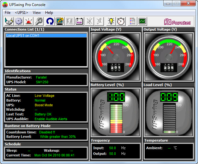The image size is (198, 164).
Task: Open the <UPS1> menu
Action: [x=21, y=13]
